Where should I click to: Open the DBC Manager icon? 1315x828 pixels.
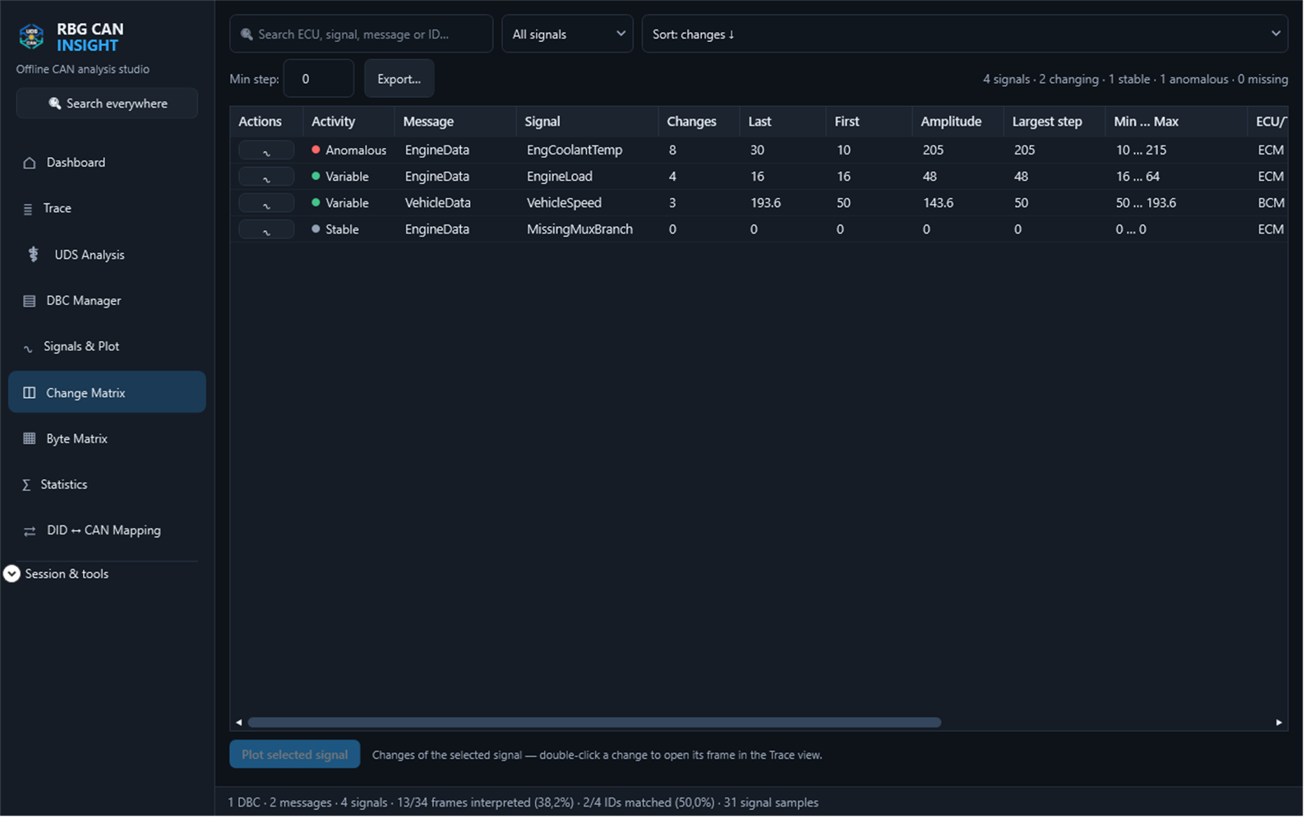tap(30, 302)
